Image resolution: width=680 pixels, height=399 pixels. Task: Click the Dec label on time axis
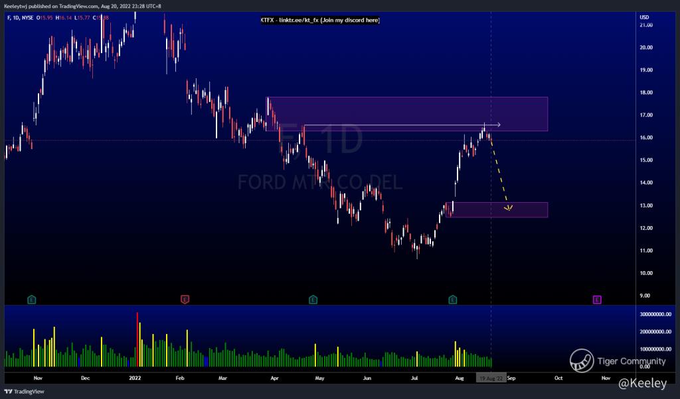pyautogui.click(x=86, y=378)
